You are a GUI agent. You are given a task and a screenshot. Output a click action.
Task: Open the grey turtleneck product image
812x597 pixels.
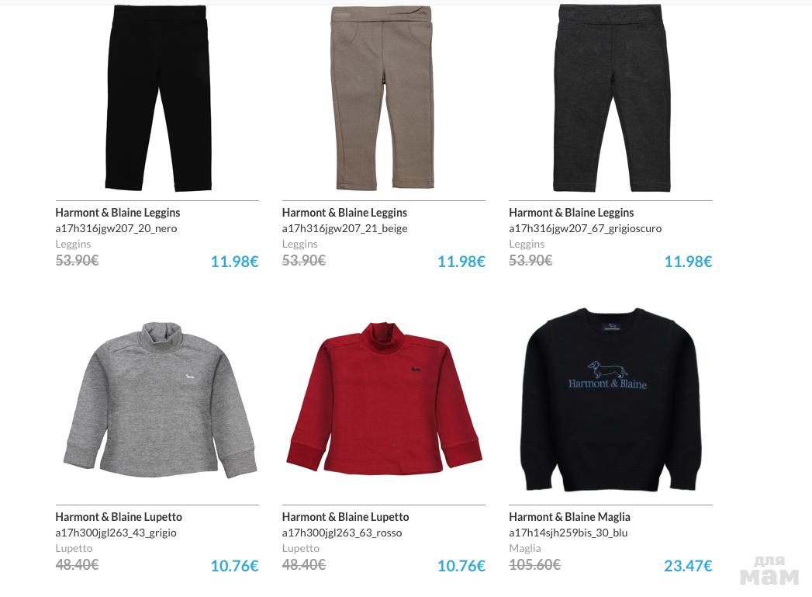pyautogui.click(x=160, y=400)
